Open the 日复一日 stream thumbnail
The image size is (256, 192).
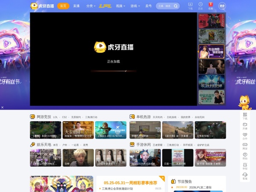click(x=177, y=158)
